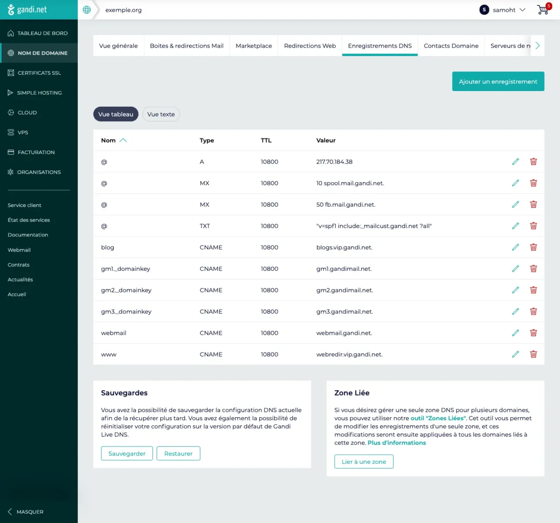Open the Contacts Domaine tab
This screenshot has width=560, height=523.
tap(451, 46)
